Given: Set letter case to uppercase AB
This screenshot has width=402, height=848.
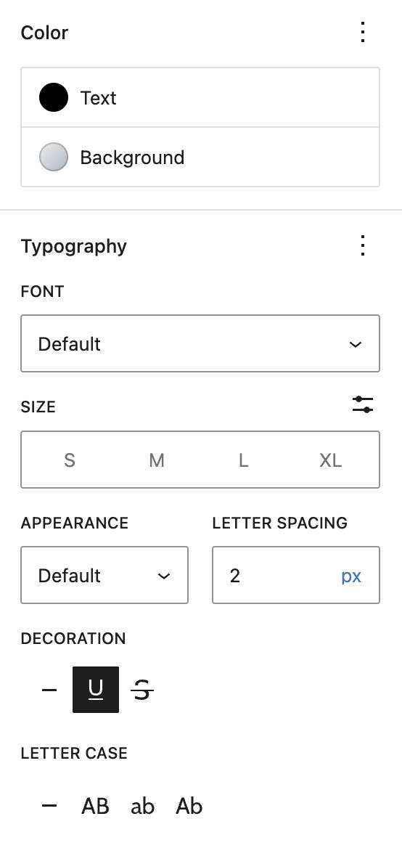Looking at the screenshot, I should coord(96,806).
